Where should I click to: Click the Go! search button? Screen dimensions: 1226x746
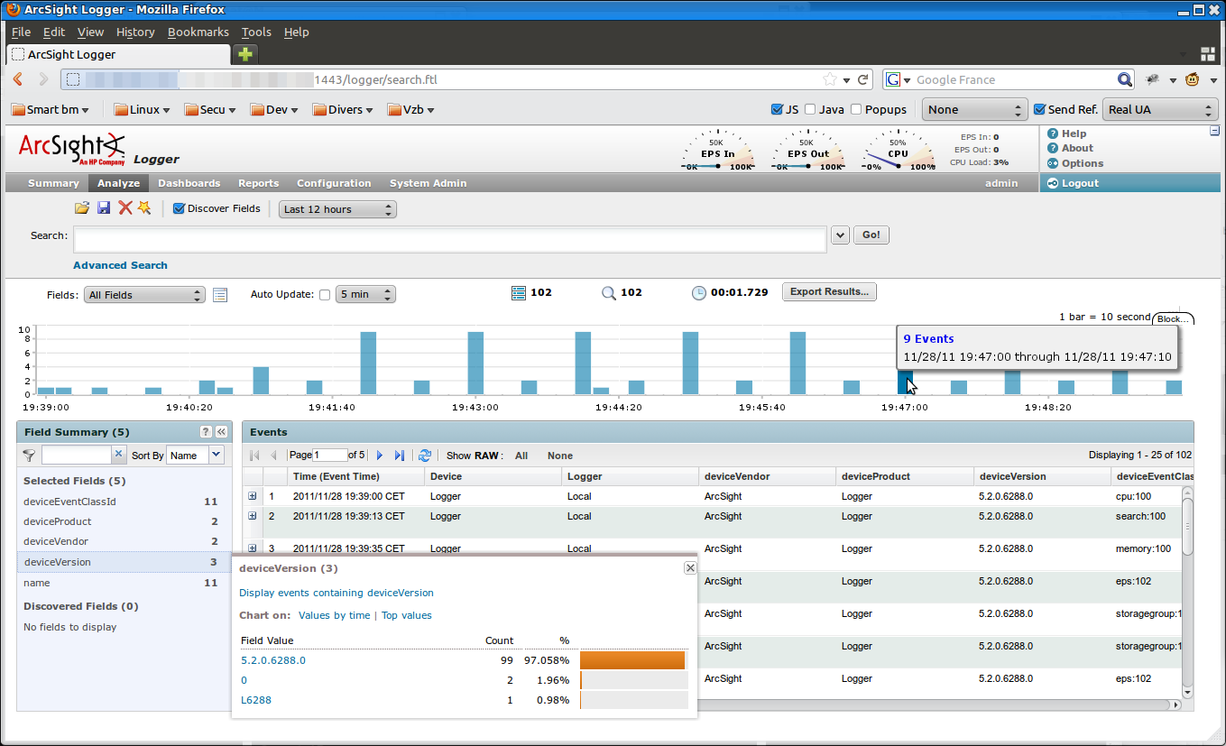tap(871, 235)
